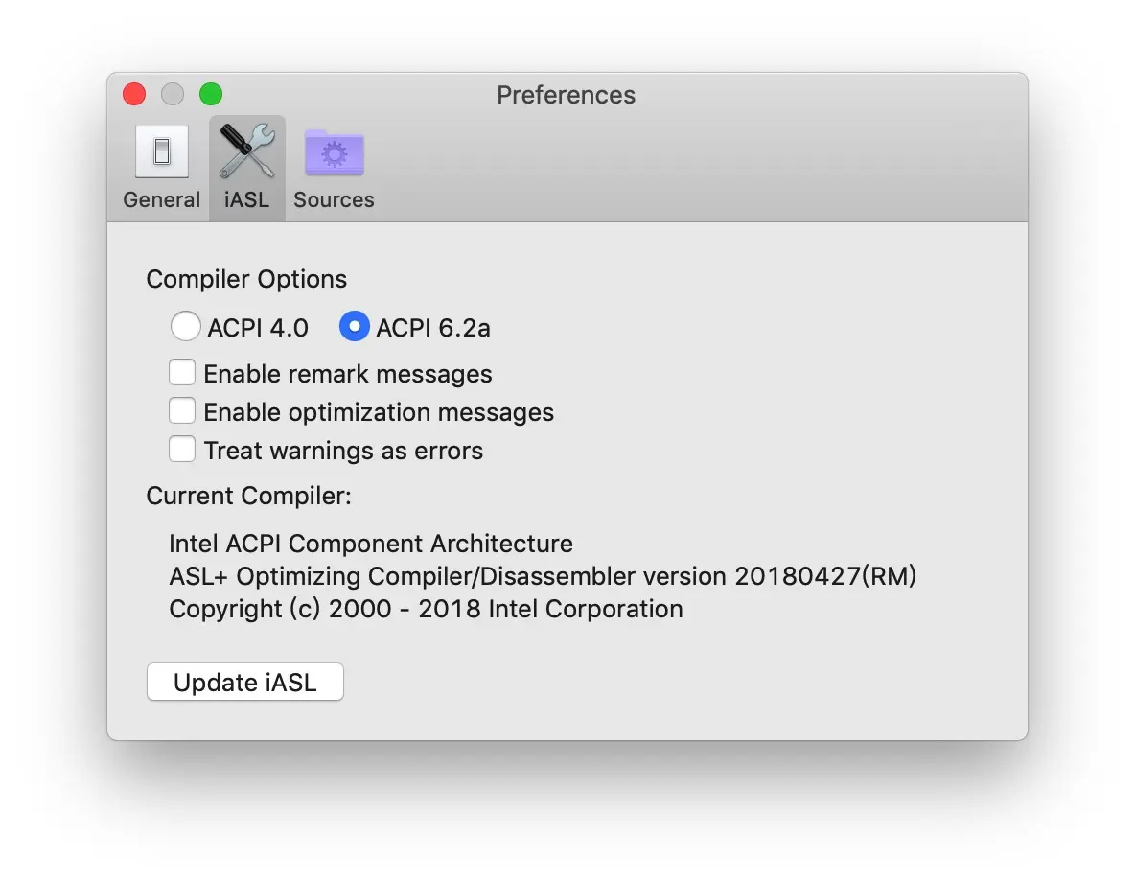
Task: Go to the Sources tab label
Action: point(334,199)
